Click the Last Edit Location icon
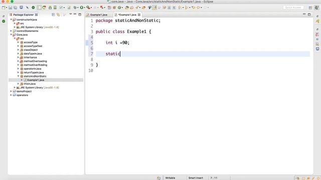Screen dimensions: 321x180 coord(193,7)
